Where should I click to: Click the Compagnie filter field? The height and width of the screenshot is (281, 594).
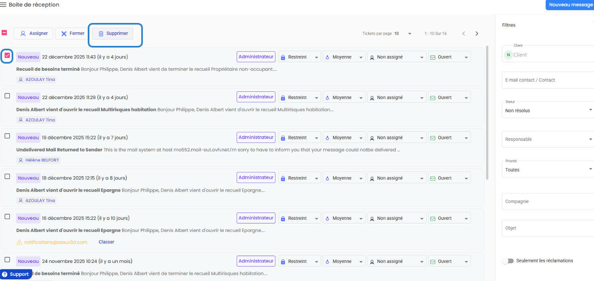click(548, 201)
